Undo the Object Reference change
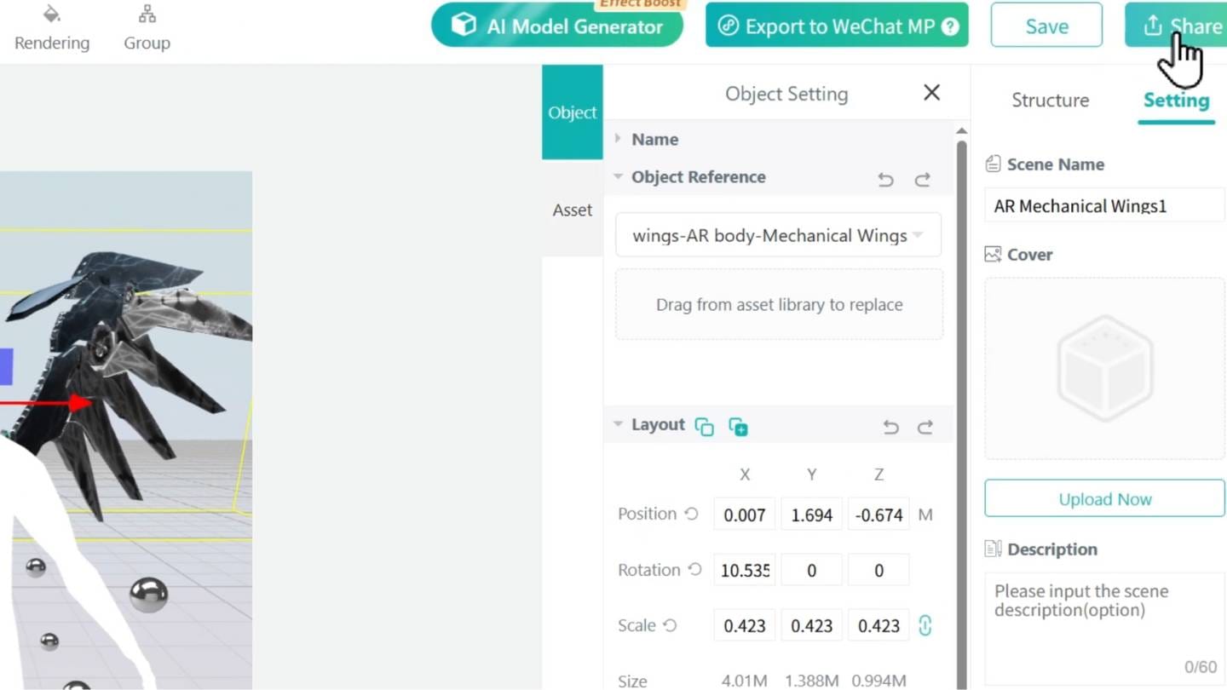The width and height of the screenshot is (1227, 690). [x=885, y=179]
